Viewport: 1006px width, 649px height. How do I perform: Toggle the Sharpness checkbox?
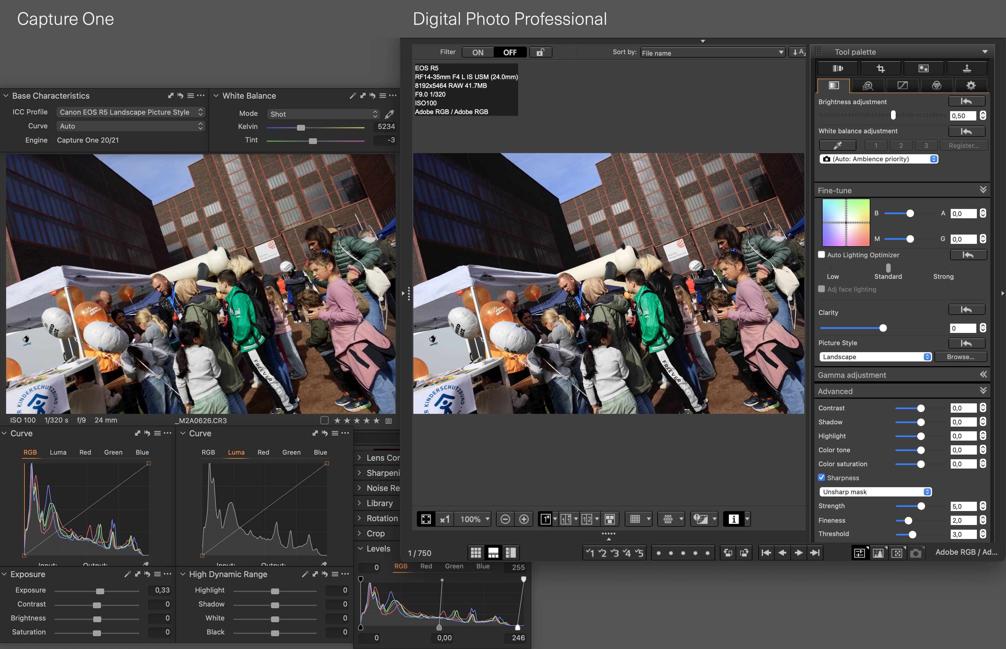(x=821, y=478)
